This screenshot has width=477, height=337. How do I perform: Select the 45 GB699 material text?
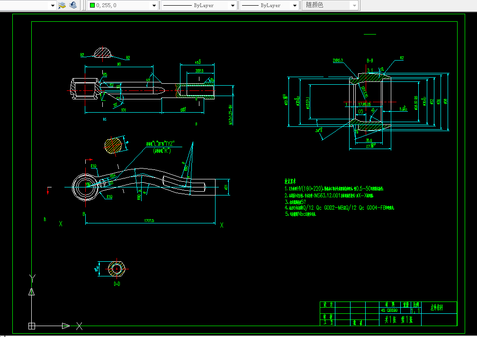point(390,311)
